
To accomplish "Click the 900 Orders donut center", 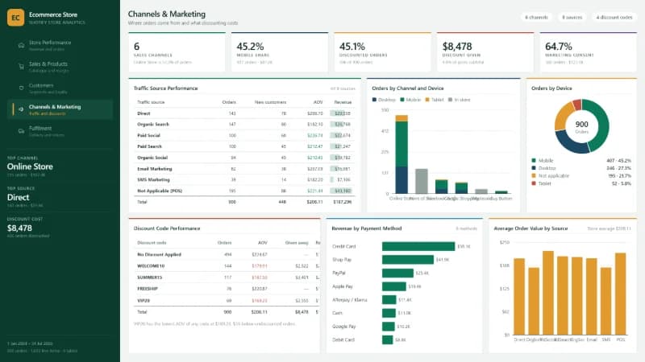I will [581, 126].
